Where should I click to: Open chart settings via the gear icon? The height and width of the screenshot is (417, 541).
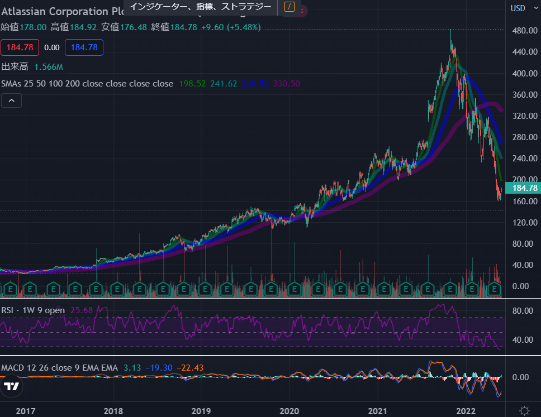524,410
